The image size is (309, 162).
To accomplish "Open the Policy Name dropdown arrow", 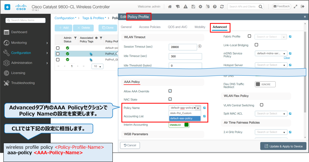I will pyautogui.click(x=198, y=108).
